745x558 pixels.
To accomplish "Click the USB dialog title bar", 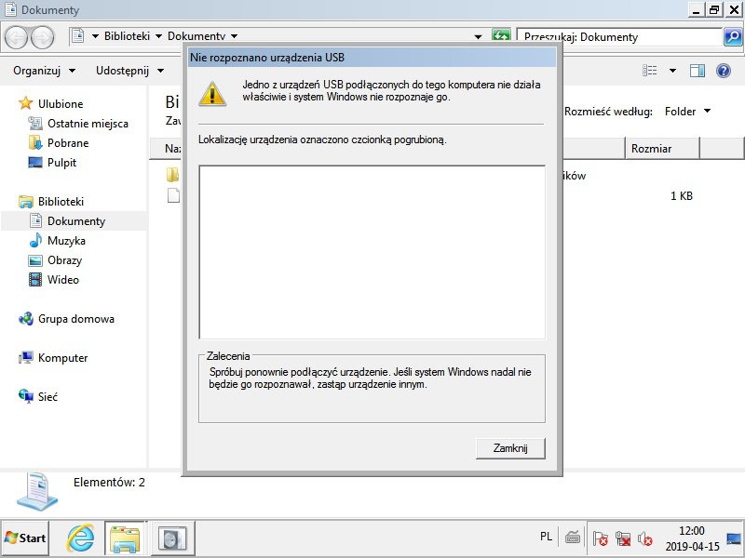I will [372, 58].
